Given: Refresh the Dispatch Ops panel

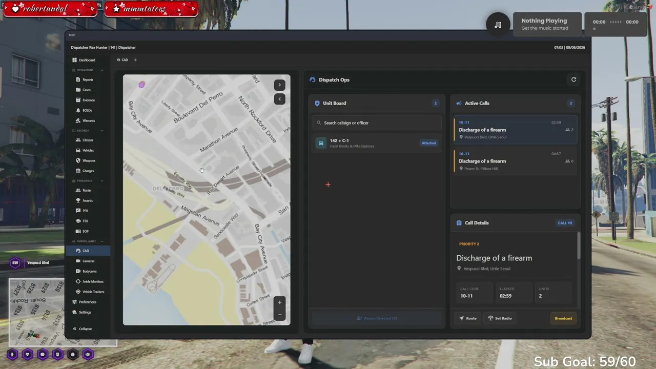Looking at the screenshot, I should pos(573,79).
